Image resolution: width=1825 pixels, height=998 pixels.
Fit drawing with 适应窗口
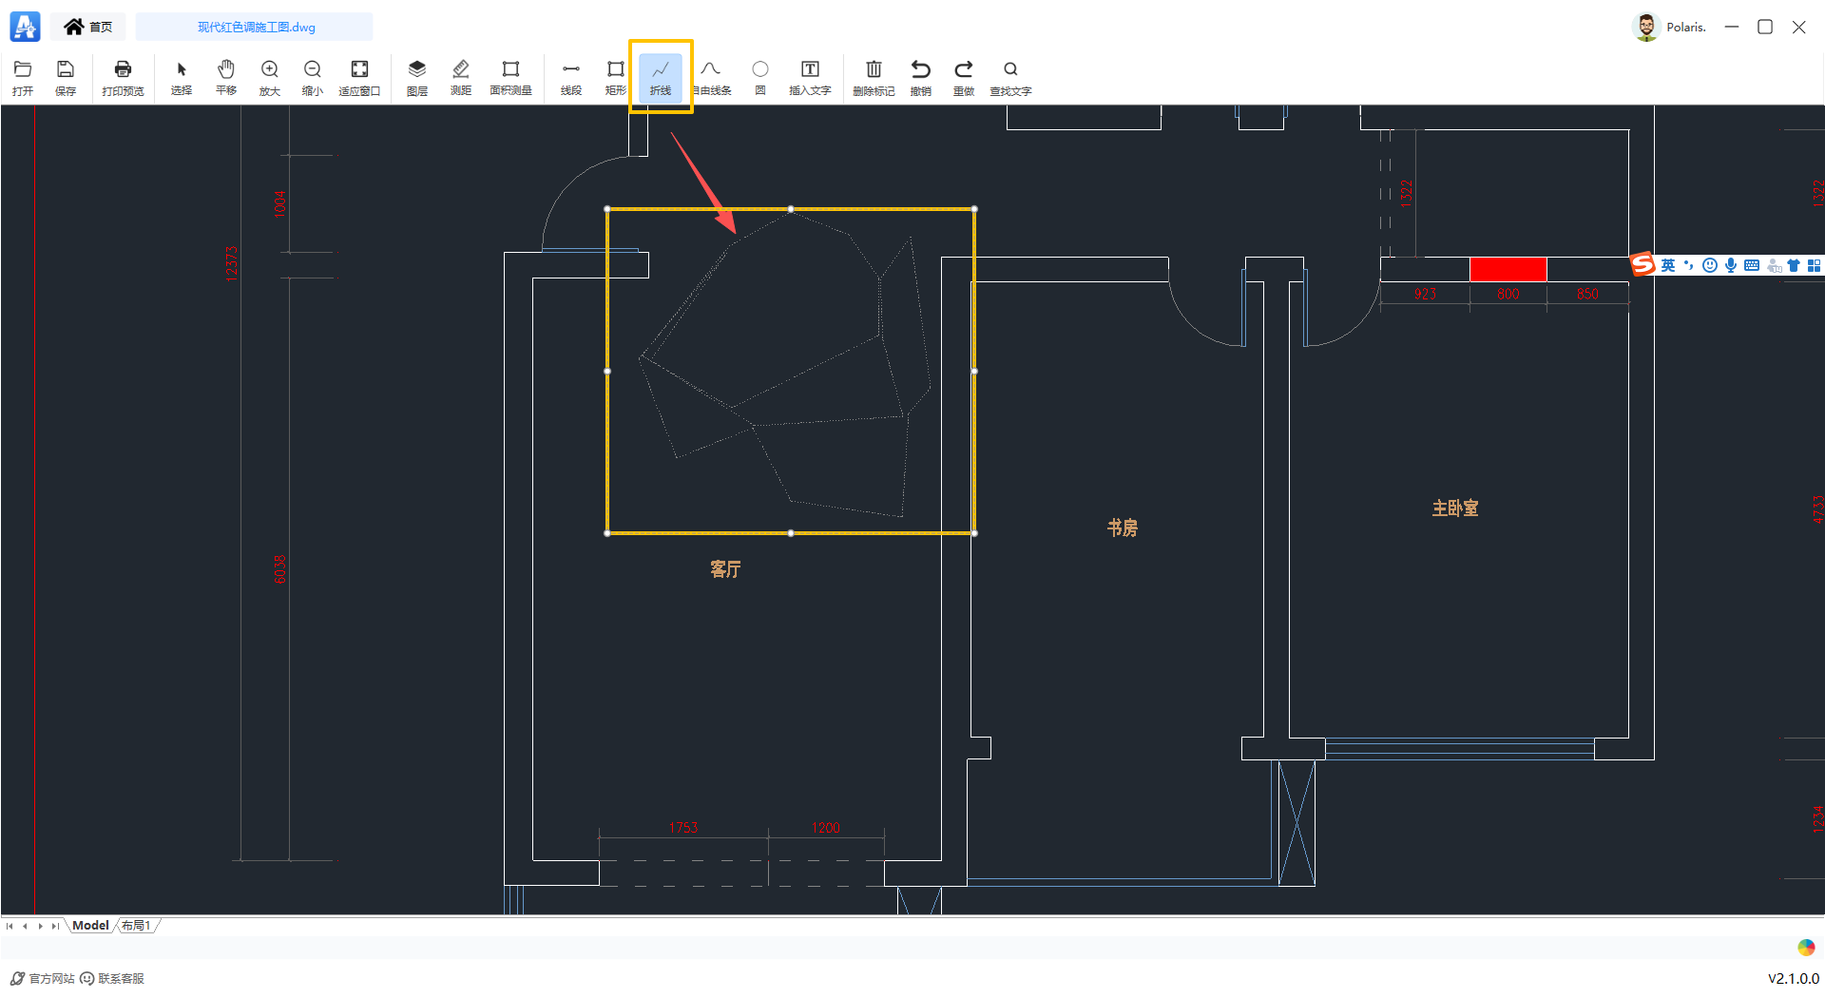pos(358,77)
